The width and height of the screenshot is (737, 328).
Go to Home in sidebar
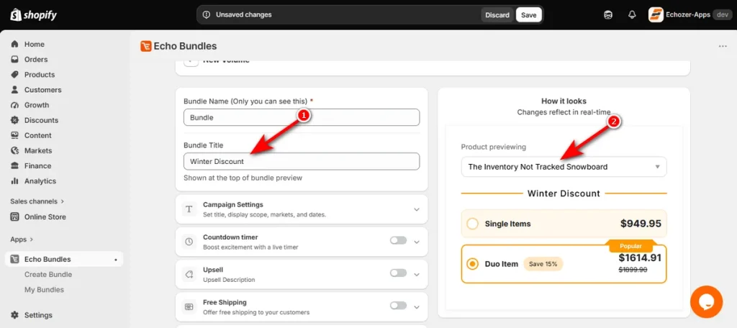point(35,44)
